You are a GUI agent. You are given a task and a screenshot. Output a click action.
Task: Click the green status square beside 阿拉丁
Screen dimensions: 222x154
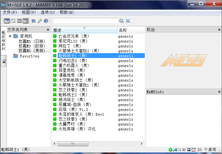[x=55, y=46]
